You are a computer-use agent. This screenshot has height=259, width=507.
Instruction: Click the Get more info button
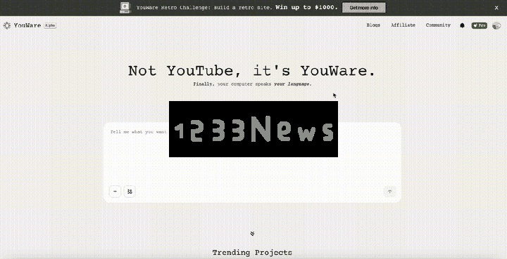point(364,8)
